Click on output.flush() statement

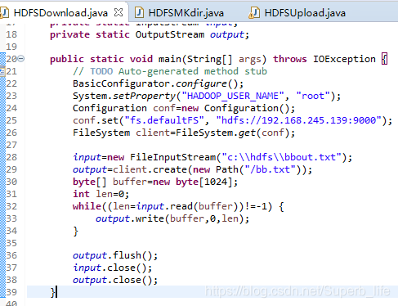(115, 255)
